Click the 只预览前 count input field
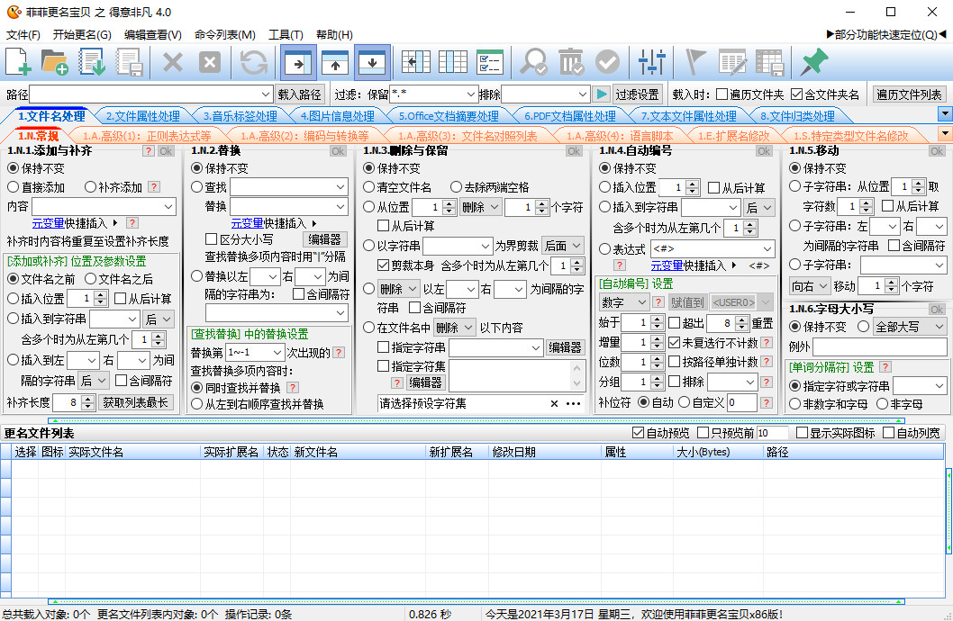 [772, 433]
